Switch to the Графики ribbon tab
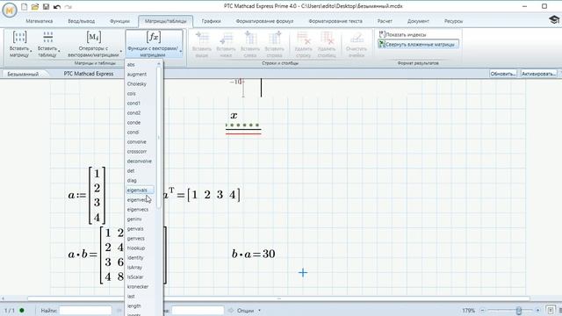 pos(211,21)
